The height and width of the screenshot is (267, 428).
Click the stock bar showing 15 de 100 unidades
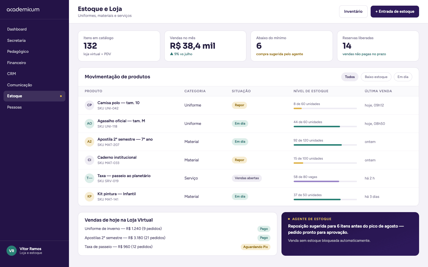(x=325, y=163)
